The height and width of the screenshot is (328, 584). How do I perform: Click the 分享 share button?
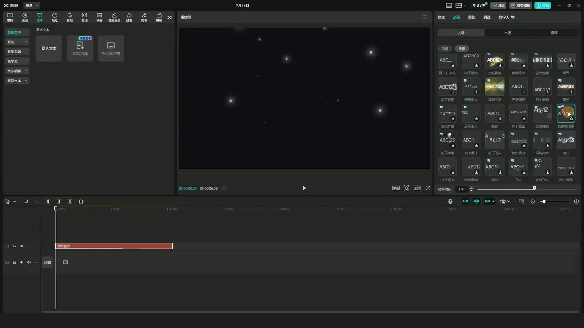tap(498, 5)
